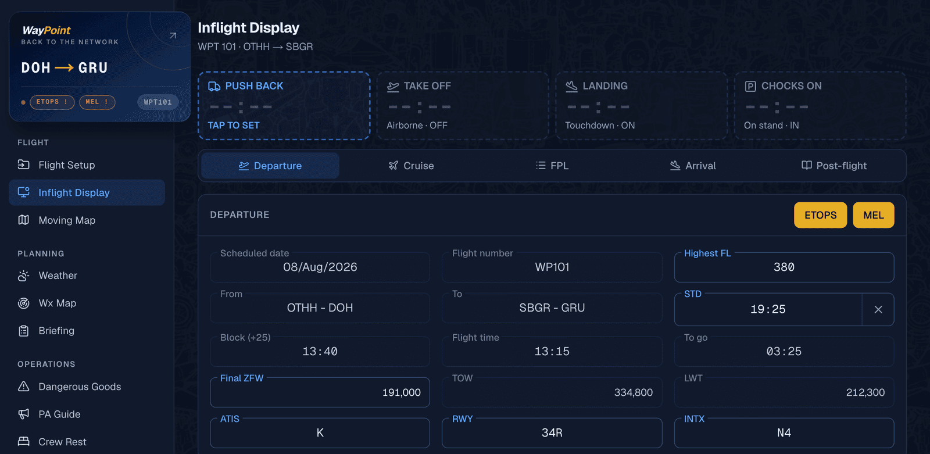Set the Take Off airborne time card
This screenshot has width=930, height=454.
tap(463, 106)
